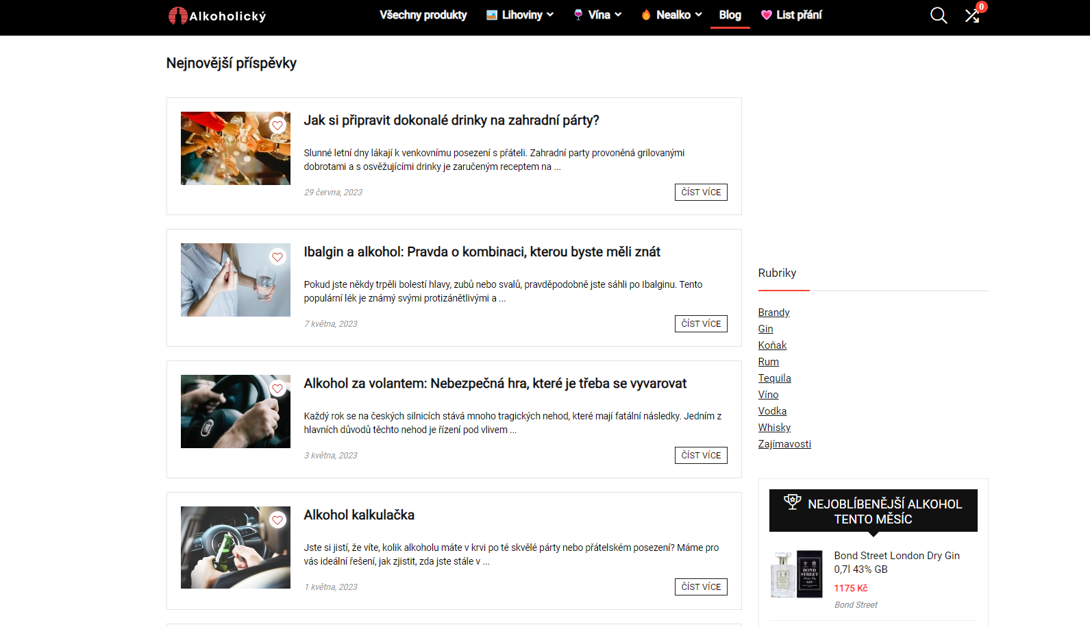
Task: Open Všechny produkty menu item
Action: pos(423,14)
